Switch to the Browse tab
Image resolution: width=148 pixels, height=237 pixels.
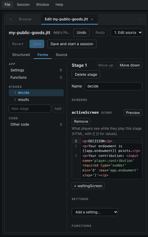(25, 19)
